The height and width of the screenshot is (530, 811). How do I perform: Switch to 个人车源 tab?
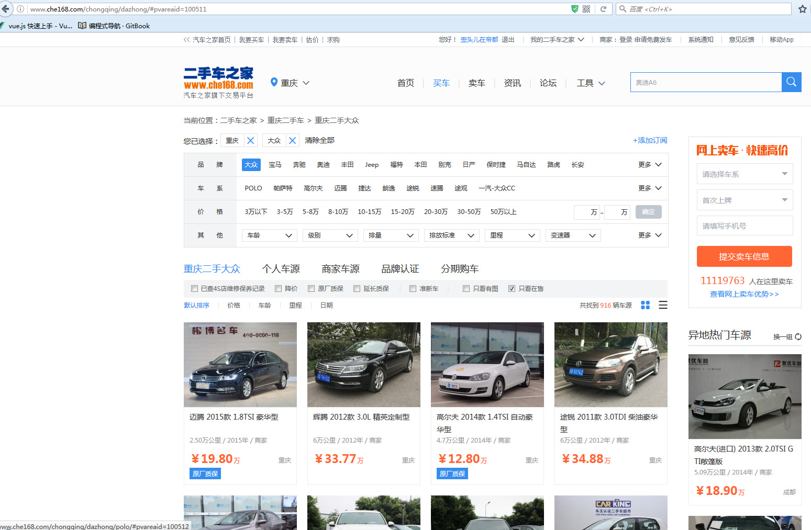281,269
